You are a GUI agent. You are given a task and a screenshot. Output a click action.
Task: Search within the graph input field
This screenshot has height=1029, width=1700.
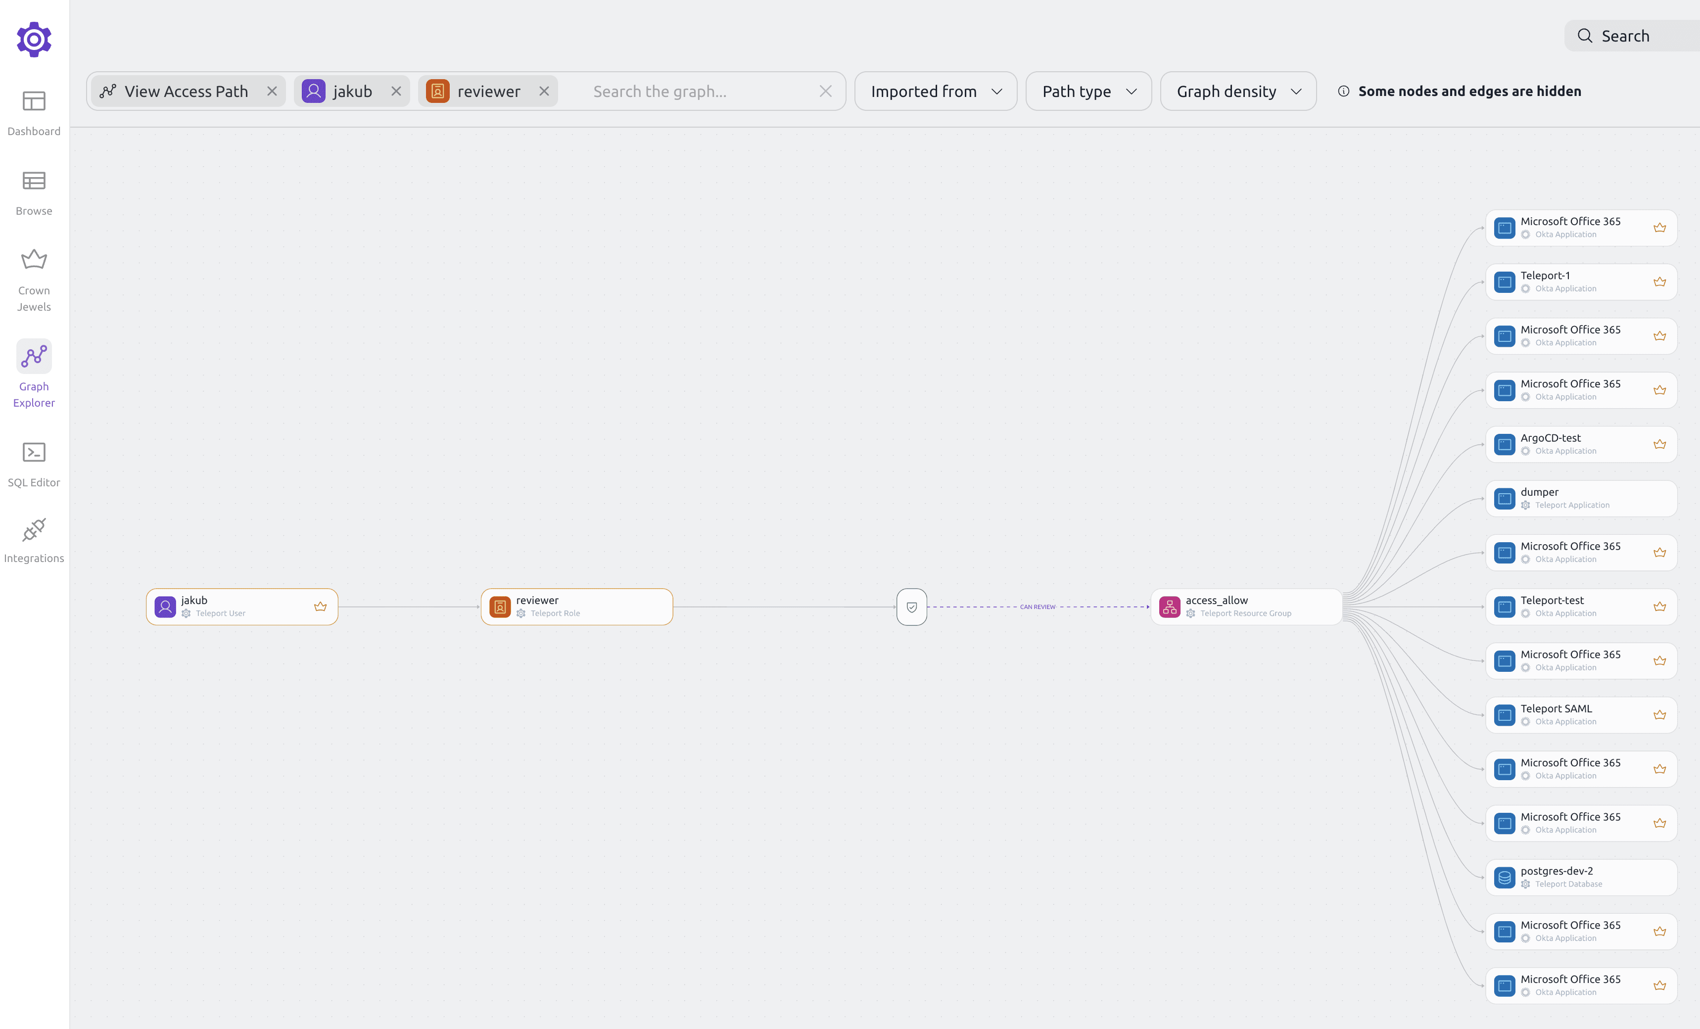(x=702, y=91)
